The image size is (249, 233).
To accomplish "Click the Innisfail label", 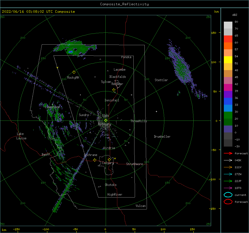I will 112,100.
